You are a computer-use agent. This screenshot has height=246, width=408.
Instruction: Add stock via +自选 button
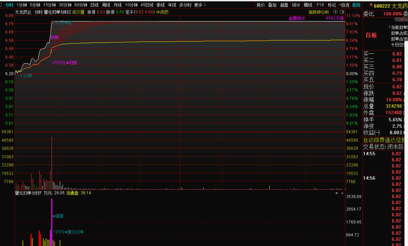tap(344, 5)
